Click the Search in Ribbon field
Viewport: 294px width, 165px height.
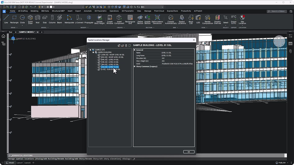coord(277,11)
